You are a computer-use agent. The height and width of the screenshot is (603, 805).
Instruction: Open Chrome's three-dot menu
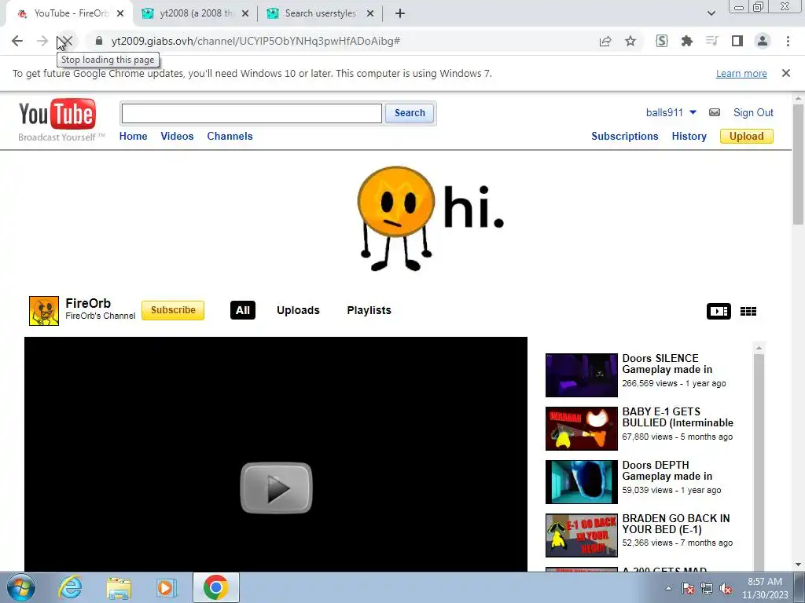788,41
